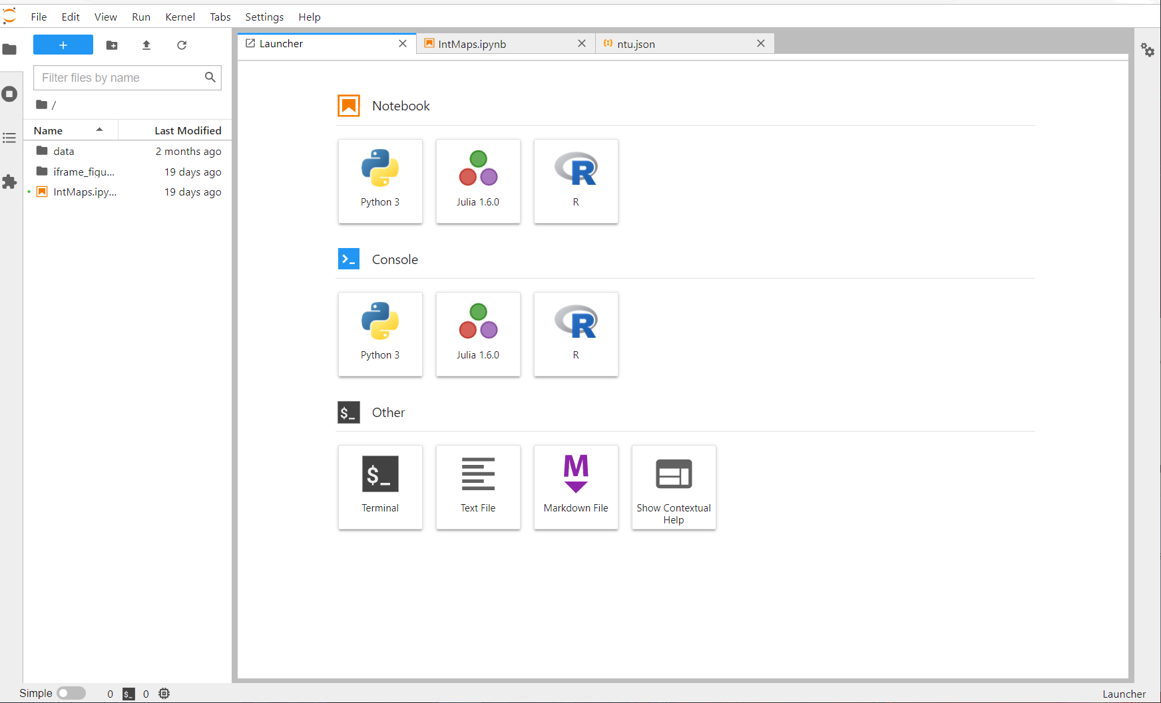1161x703 pixels.
Task: Refresh the file list
Action: pos(182,45)
